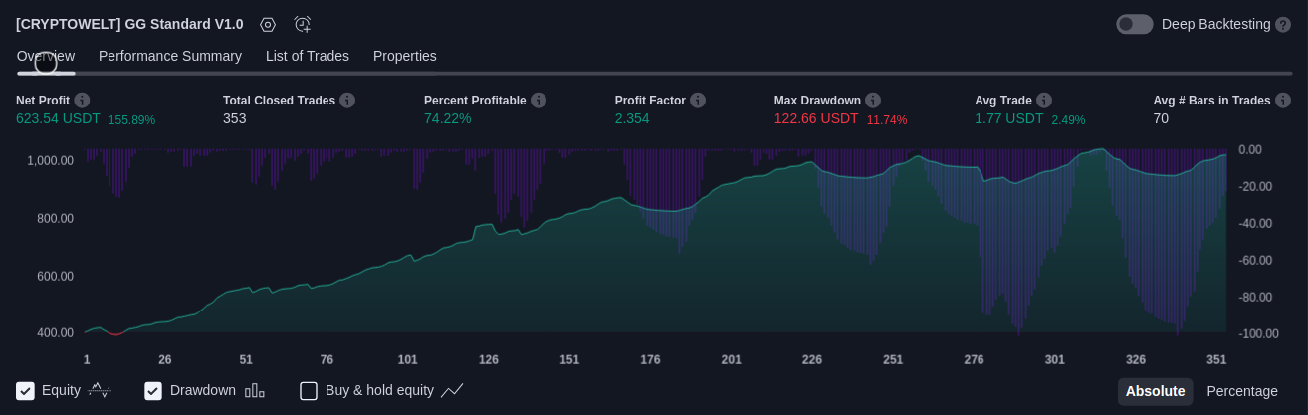Uncheck the Equity checkbox
This screenshot has width=1308, height=415.
(26, 391)
